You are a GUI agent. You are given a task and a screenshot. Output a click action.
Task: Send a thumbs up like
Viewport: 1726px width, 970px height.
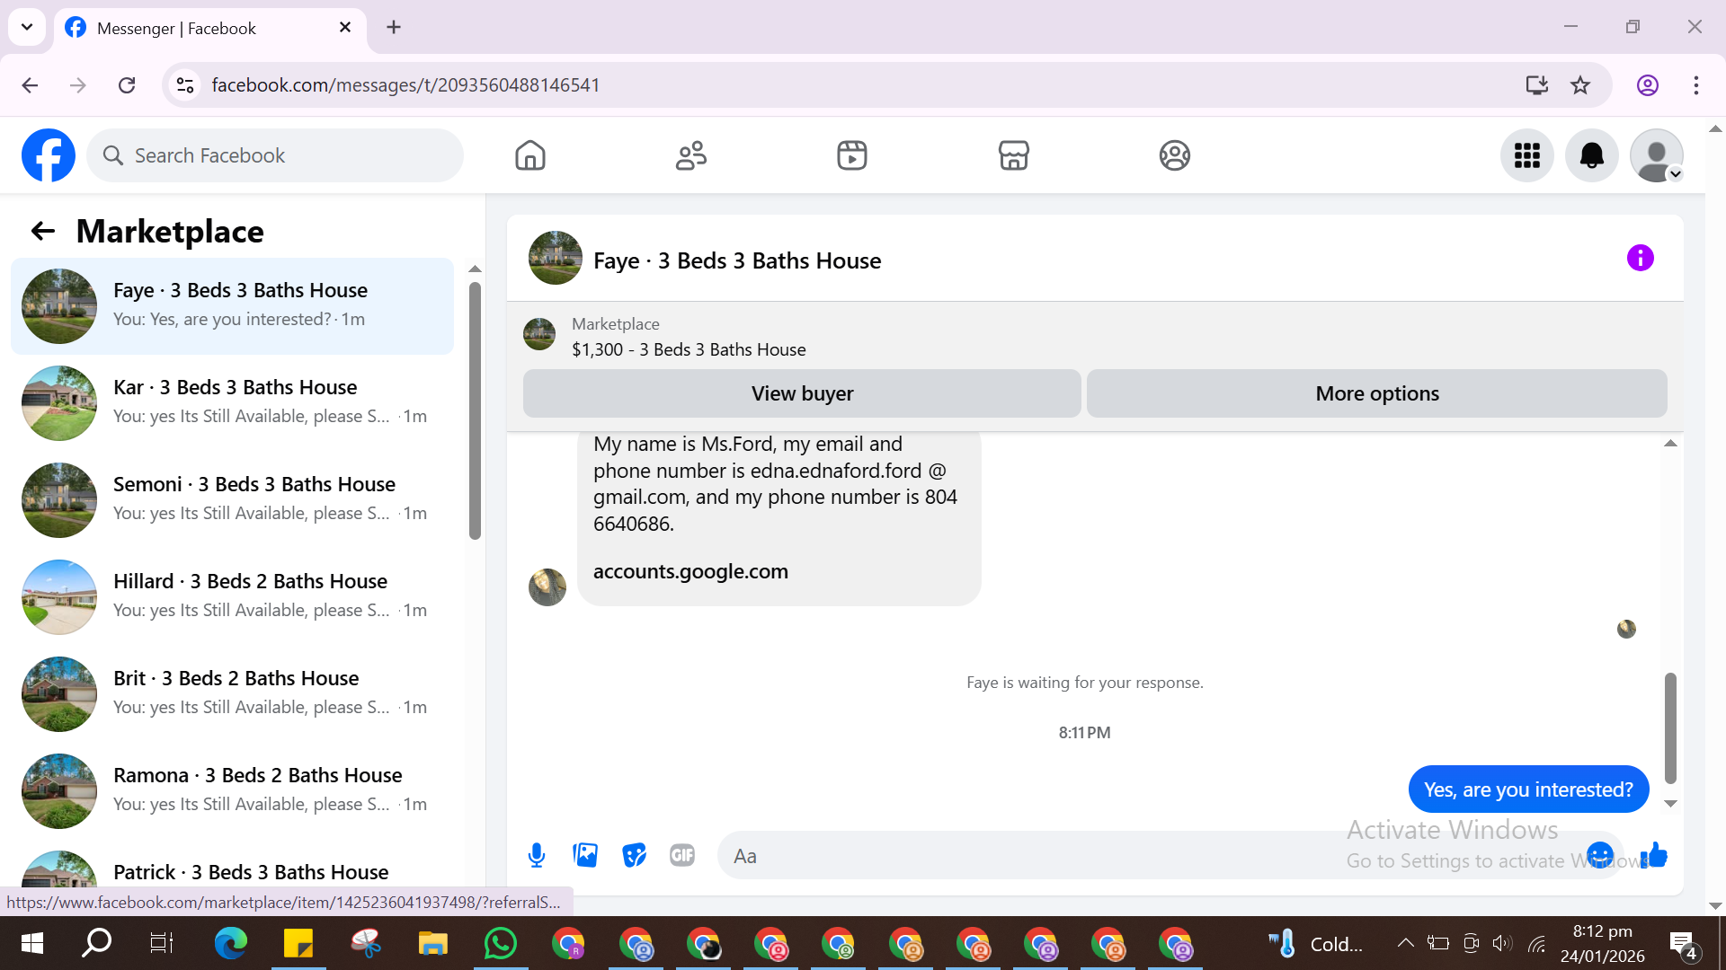(1654, 855)
